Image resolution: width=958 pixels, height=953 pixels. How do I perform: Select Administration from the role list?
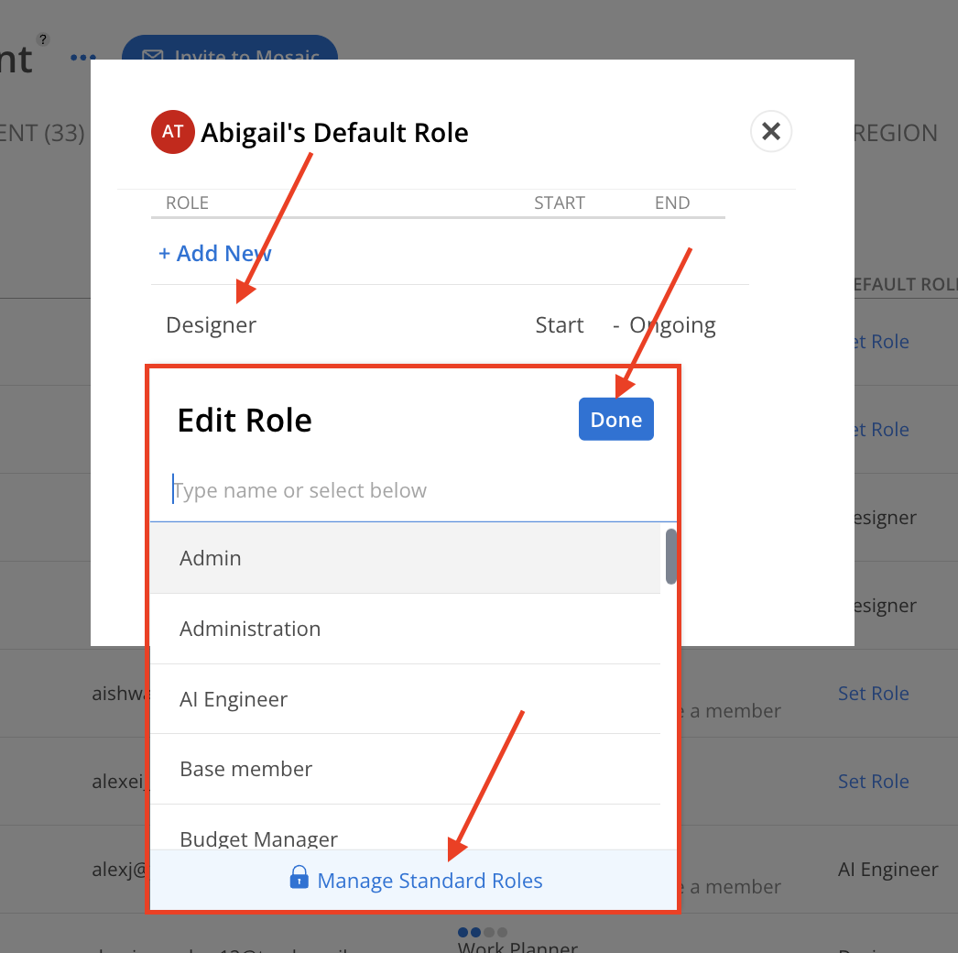coord(405,629)
